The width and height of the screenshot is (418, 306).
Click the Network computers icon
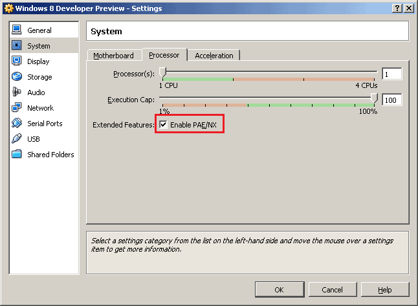point(17,107)
